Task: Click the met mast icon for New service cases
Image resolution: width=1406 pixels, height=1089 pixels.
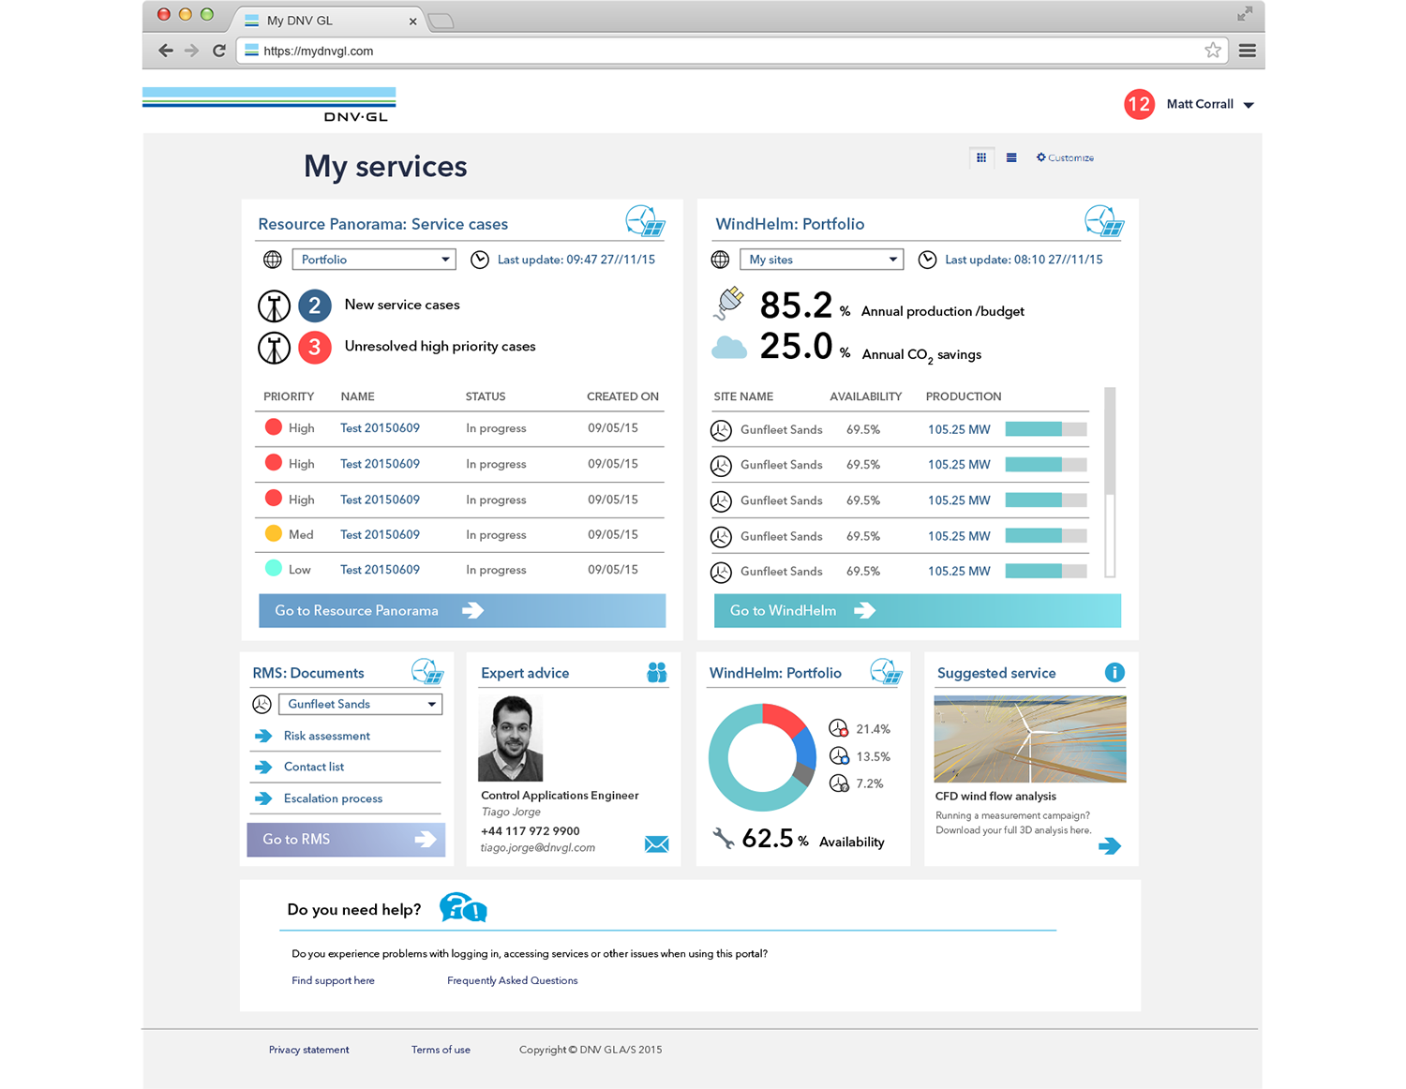Action: (x=274, y=306)
